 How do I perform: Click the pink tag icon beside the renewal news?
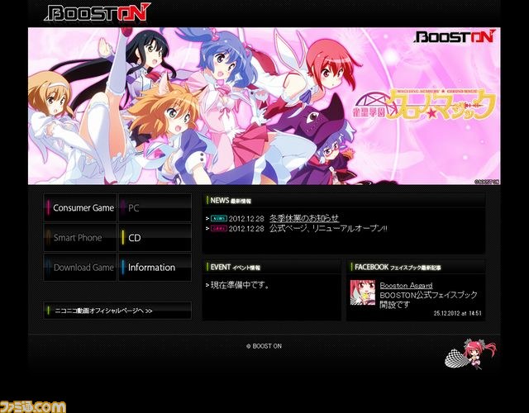tap(218, 229)
